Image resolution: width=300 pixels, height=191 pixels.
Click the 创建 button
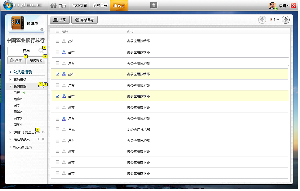coord(16,60)
